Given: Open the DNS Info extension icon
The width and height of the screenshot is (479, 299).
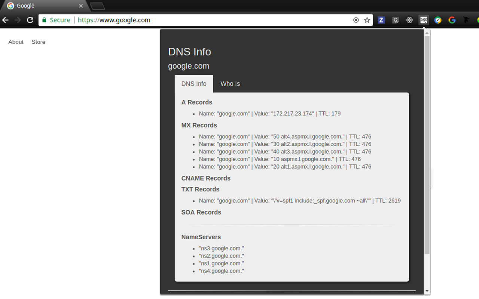Looking at the screenshot, I should (424, 20).
